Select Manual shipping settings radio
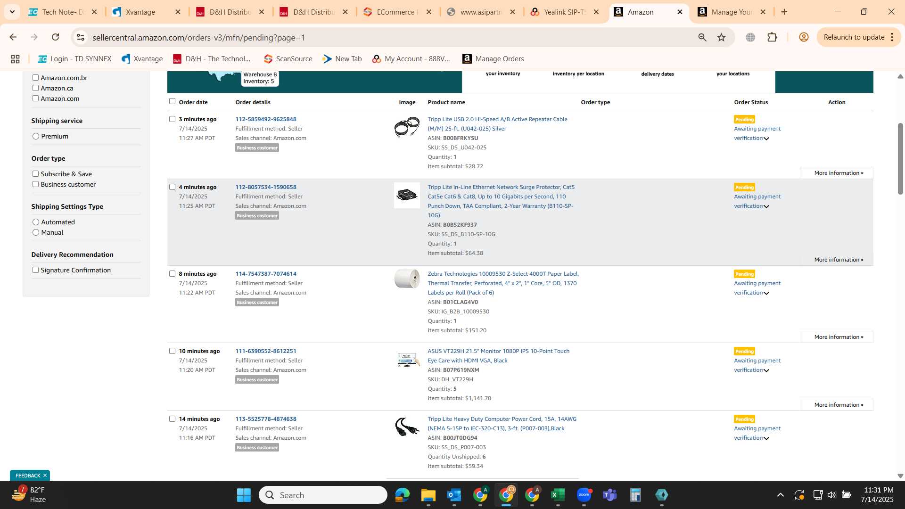The height and width of the screenshot is (509, 905). coord(36,232)
